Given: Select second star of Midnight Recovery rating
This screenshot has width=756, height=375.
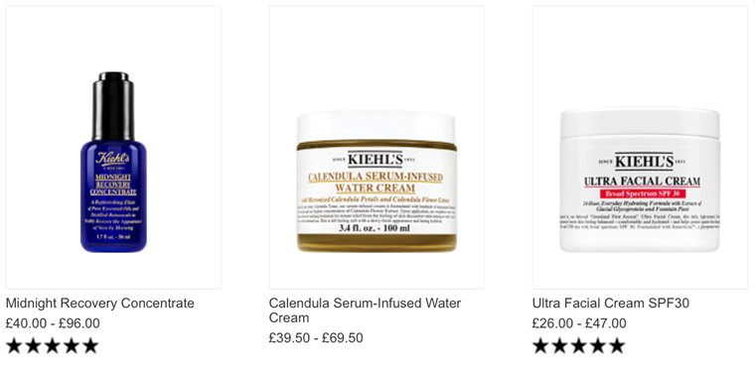Looking at the screenshot, I should click(33, 345).
